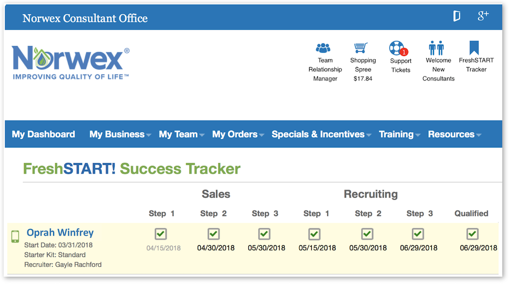Click the Support Tickets label
The width and height of the screenshot is (511, 284).
(401, 65)
